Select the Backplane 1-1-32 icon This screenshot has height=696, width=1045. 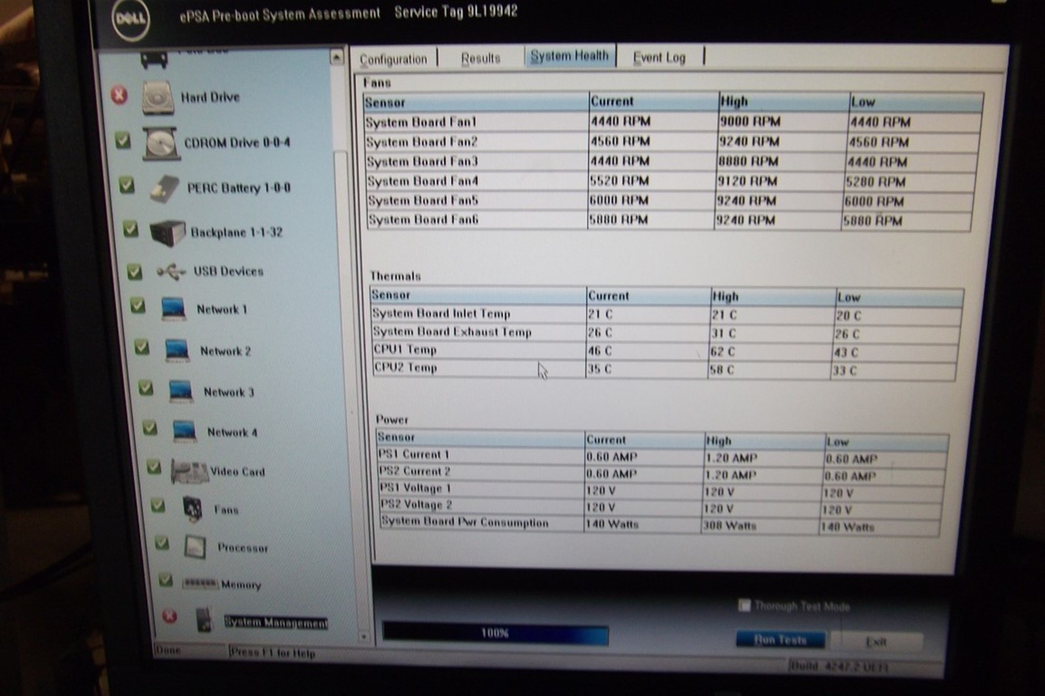pos(169,232)
